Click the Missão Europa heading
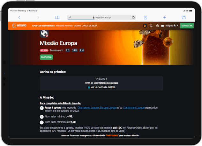 (x=58, y=43)
